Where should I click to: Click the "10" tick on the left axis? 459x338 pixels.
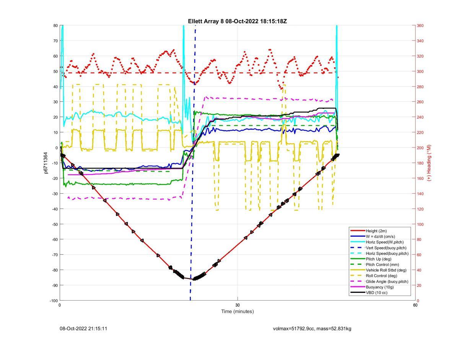(55, 133)
